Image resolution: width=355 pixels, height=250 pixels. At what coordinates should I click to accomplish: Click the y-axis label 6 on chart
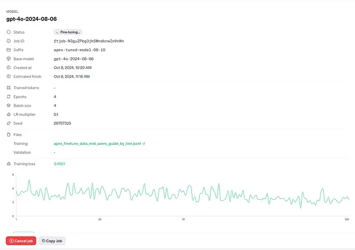13,189
